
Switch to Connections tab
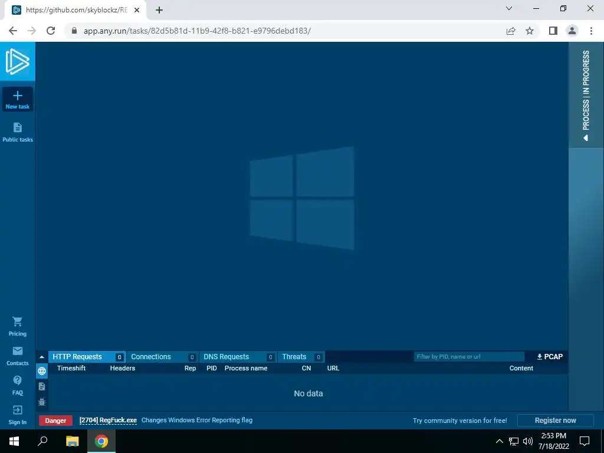[162, 357]
